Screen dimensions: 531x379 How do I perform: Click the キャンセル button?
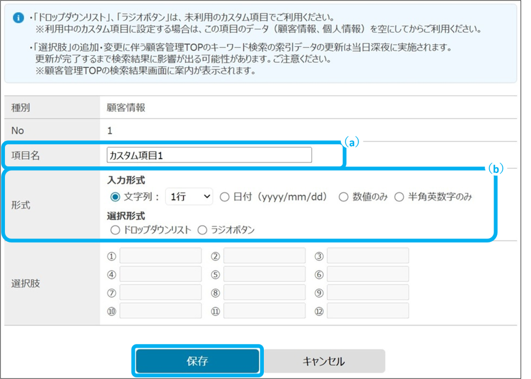click(323, 361)
